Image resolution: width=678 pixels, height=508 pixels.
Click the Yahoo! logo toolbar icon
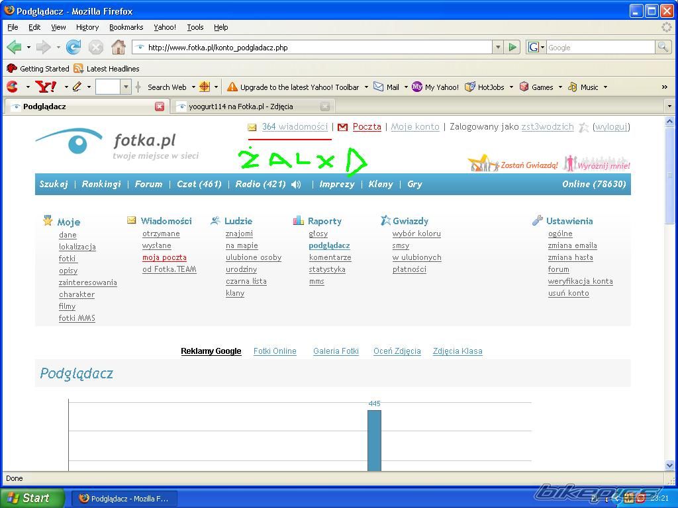pyautogui.click(x=46, y=87)
